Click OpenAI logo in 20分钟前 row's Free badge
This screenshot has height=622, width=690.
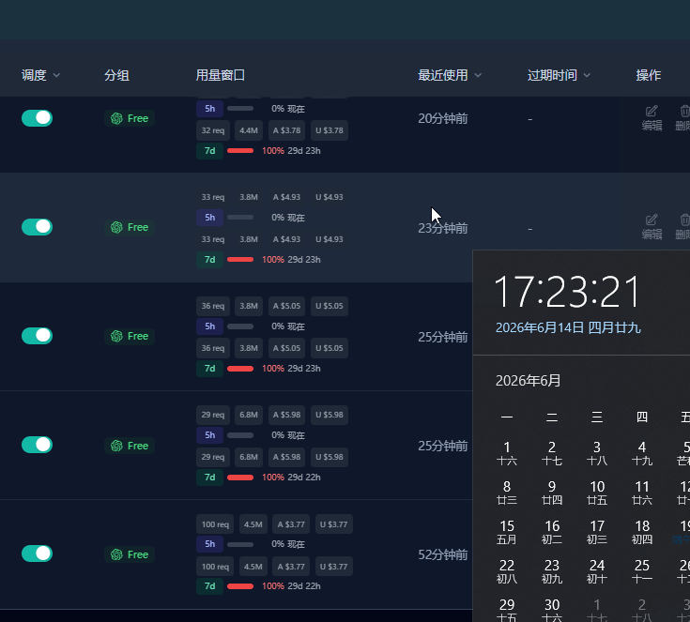pyautogui.click(x=116, y=118)
